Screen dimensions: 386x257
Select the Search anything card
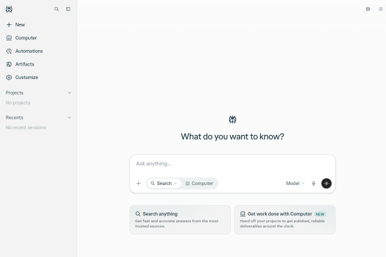pyautogui.click(x=180, y=220)
